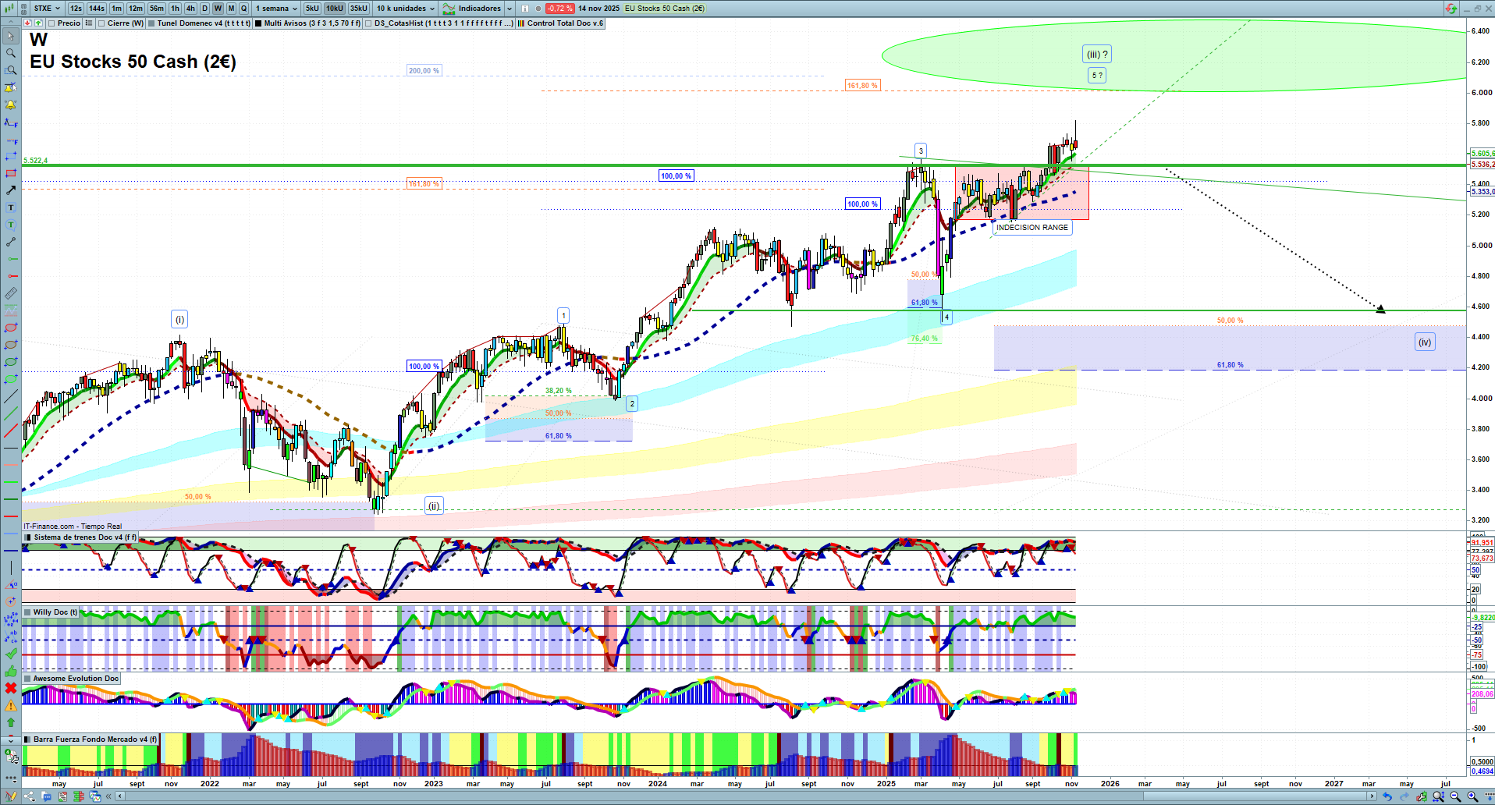Undo the last chart action
1495x805 pixels.
tap(1387, 796)
